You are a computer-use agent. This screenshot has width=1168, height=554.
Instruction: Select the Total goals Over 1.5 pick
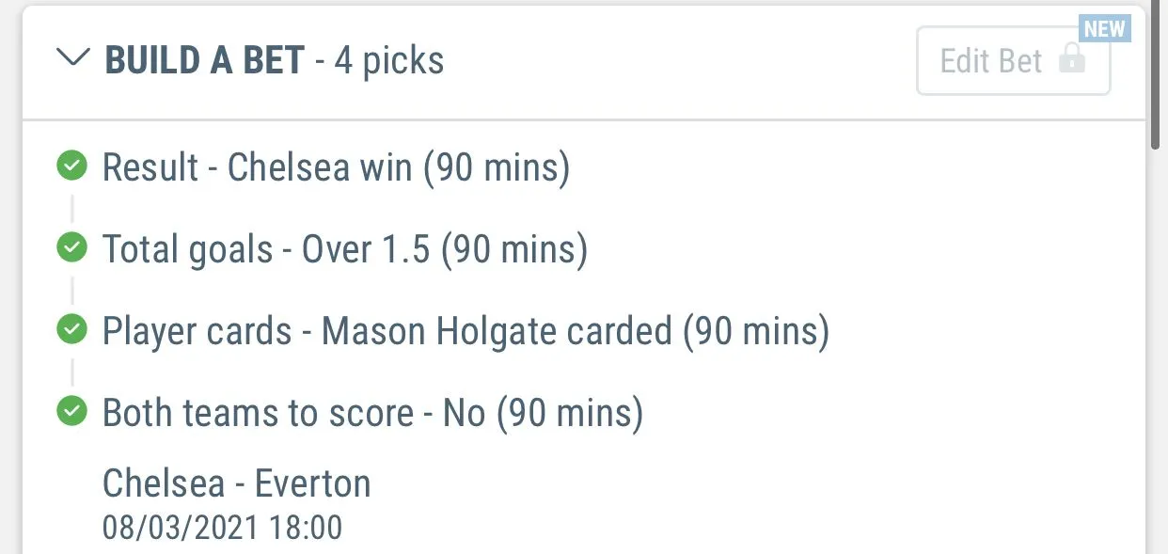[344, 249]
